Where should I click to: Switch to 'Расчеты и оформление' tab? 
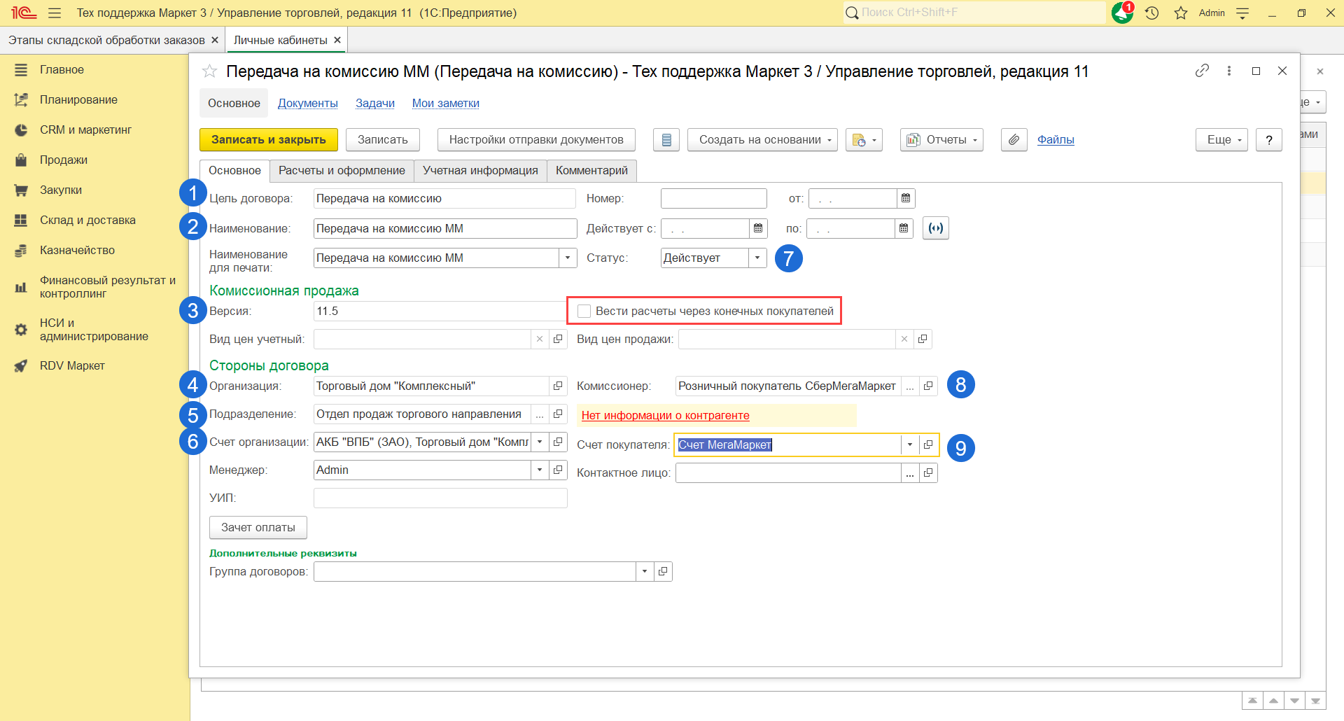(x=342, y=171)
